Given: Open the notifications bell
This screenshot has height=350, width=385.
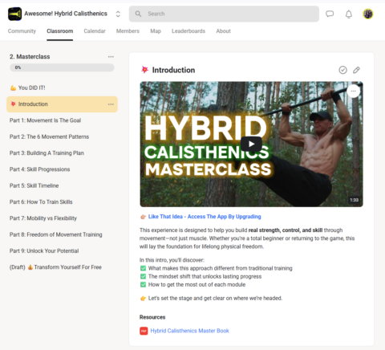Looking at the screenshot, I should click(349, 14).
